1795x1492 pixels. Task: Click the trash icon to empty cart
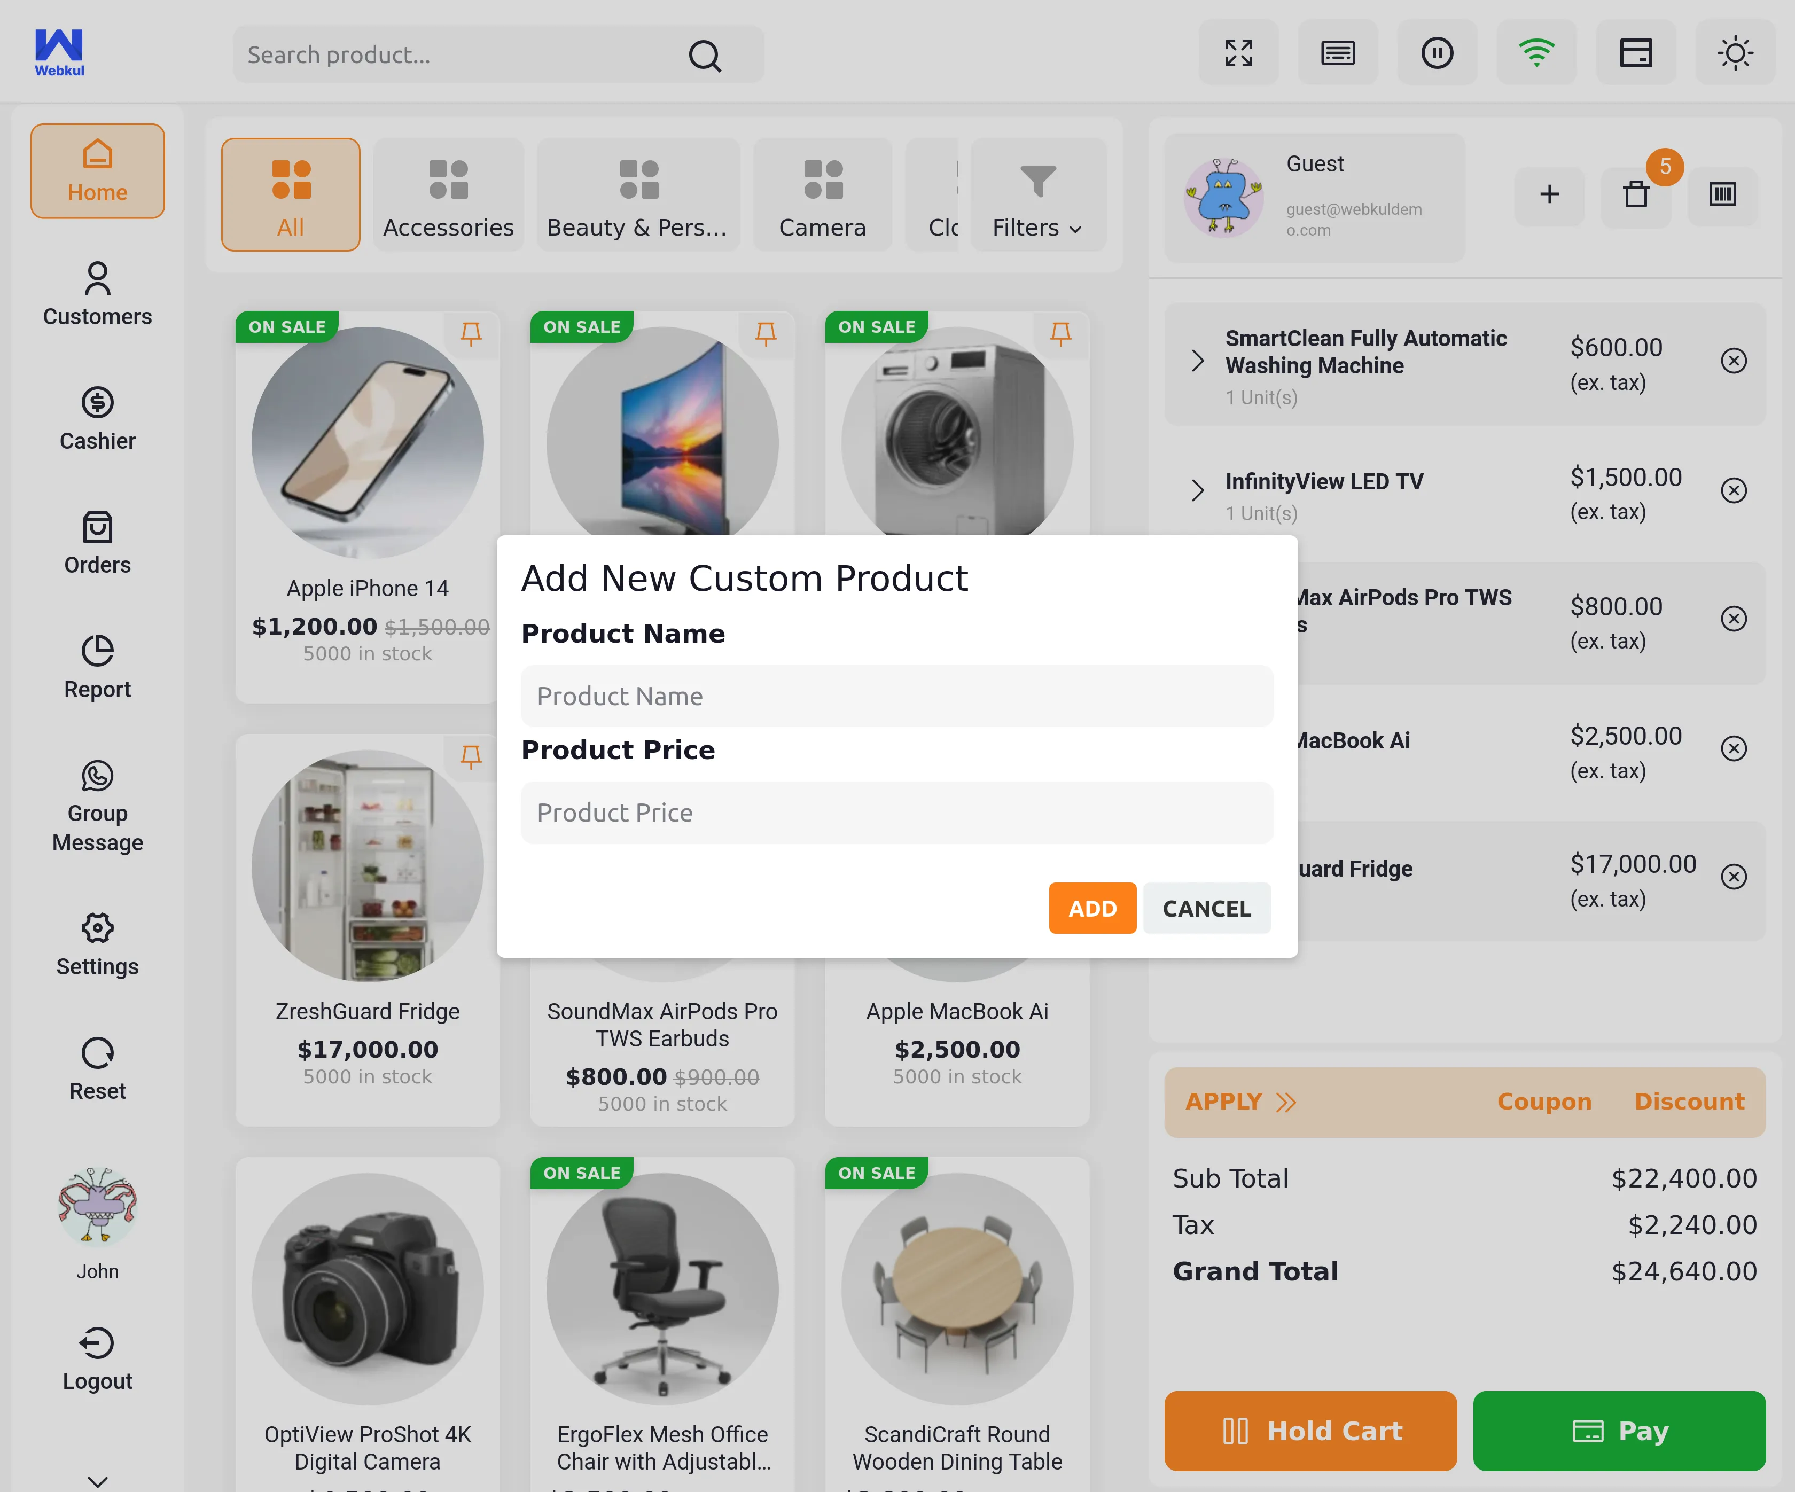click(1636, 195)
